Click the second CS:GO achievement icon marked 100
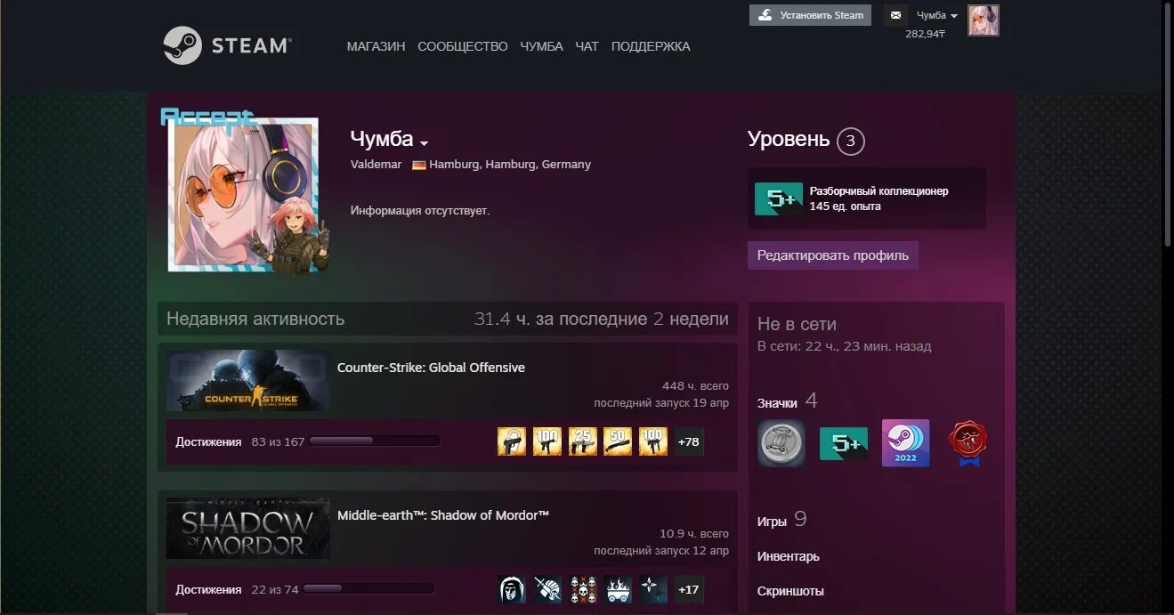This screenshot has width=1174, height=615. tap(547, 441)
